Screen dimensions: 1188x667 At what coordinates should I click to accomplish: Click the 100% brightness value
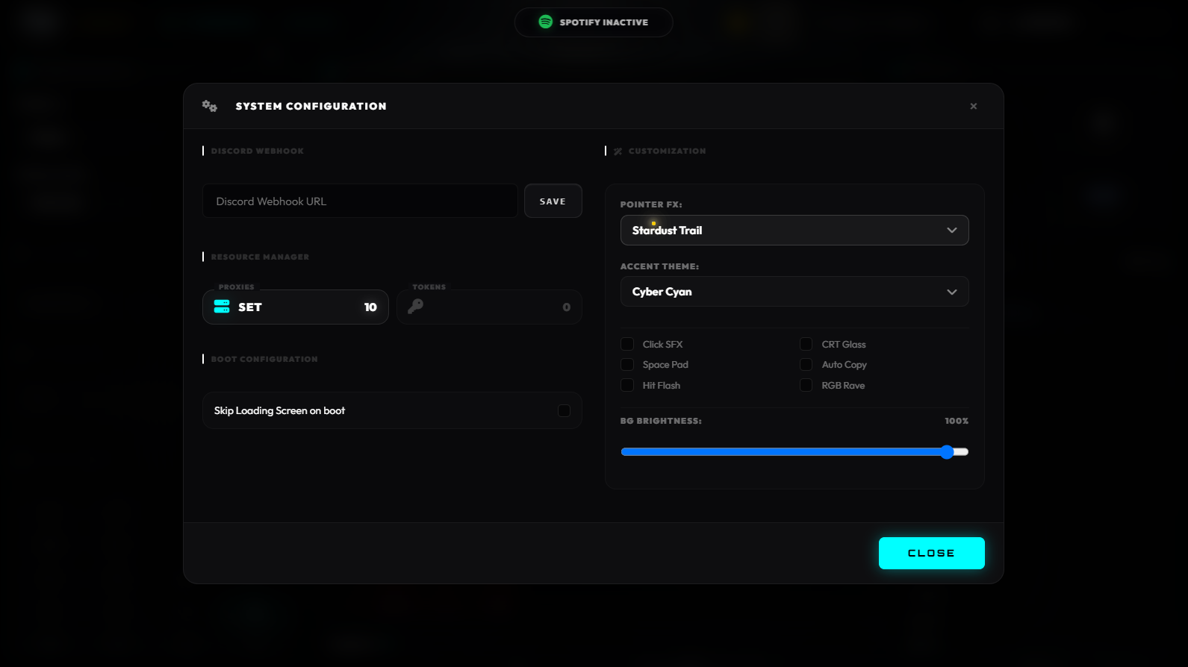(957, 421)
